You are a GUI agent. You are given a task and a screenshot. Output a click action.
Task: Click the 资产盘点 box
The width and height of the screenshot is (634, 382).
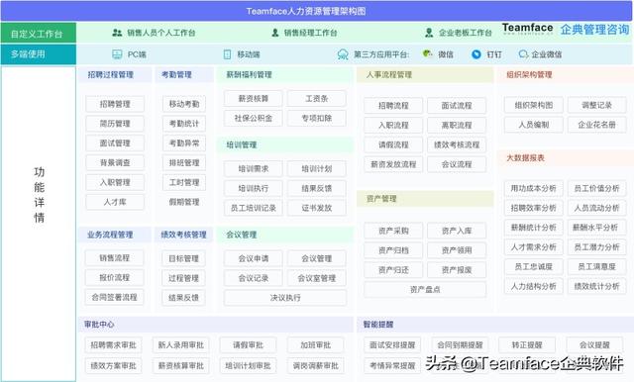(425, 290)
